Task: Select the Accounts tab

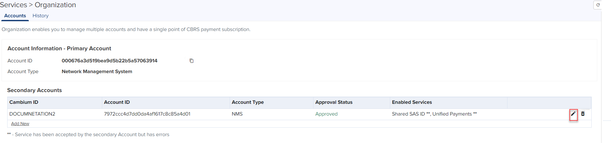Action: [x=15, y=16]
